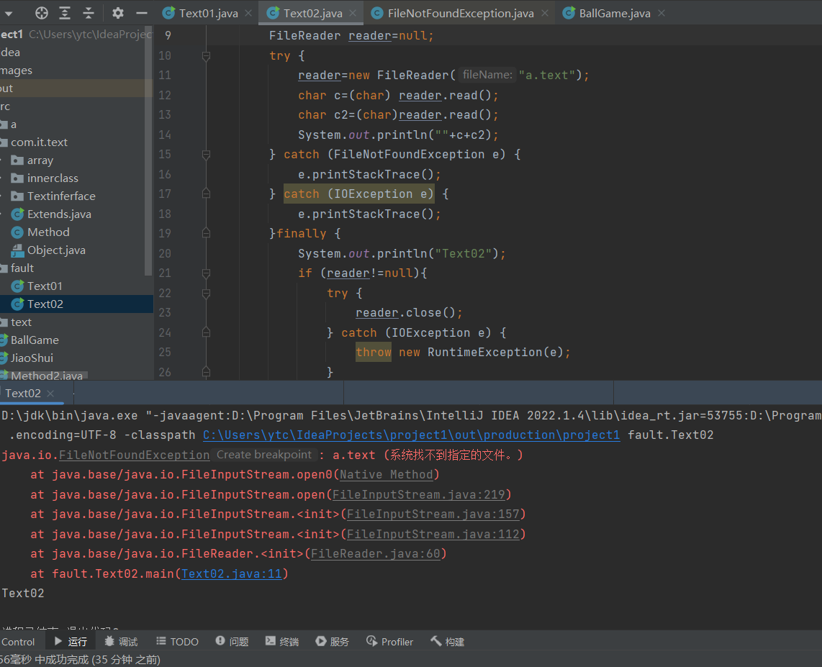
Task: Open the 问题 (Problems) tool window
Action: tap(232, 642)
